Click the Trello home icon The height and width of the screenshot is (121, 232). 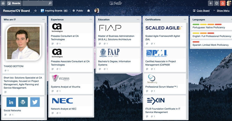3,3
